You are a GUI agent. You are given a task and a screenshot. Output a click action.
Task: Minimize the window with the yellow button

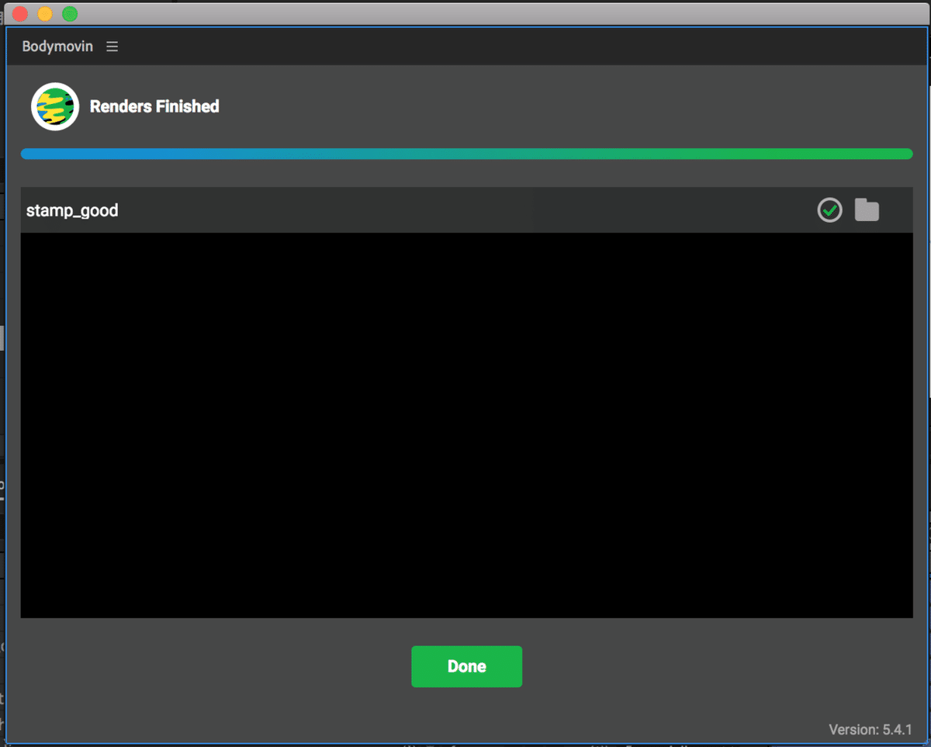[x=45, y=14]
